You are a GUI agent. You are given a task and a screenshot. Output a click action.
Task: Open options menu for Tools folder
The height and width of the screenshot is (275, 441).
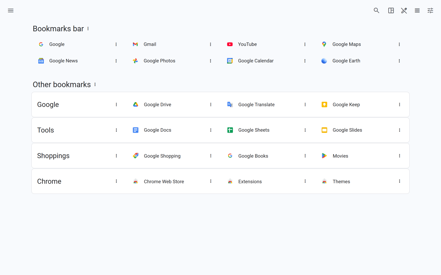(116, 130)
